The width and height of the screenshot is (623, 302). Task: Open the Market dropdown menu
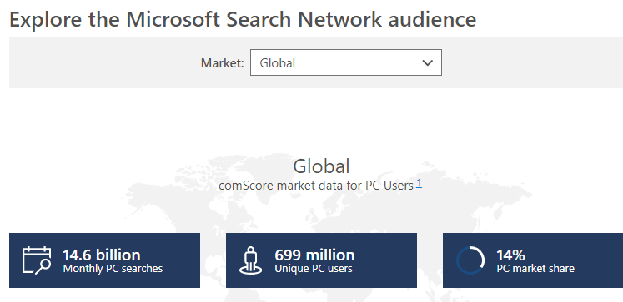345,62
